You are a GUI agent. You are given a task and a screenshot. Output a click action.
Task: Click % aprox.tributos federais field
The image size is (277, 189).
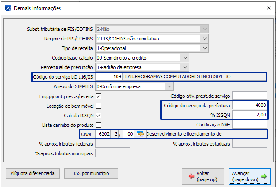113,144
